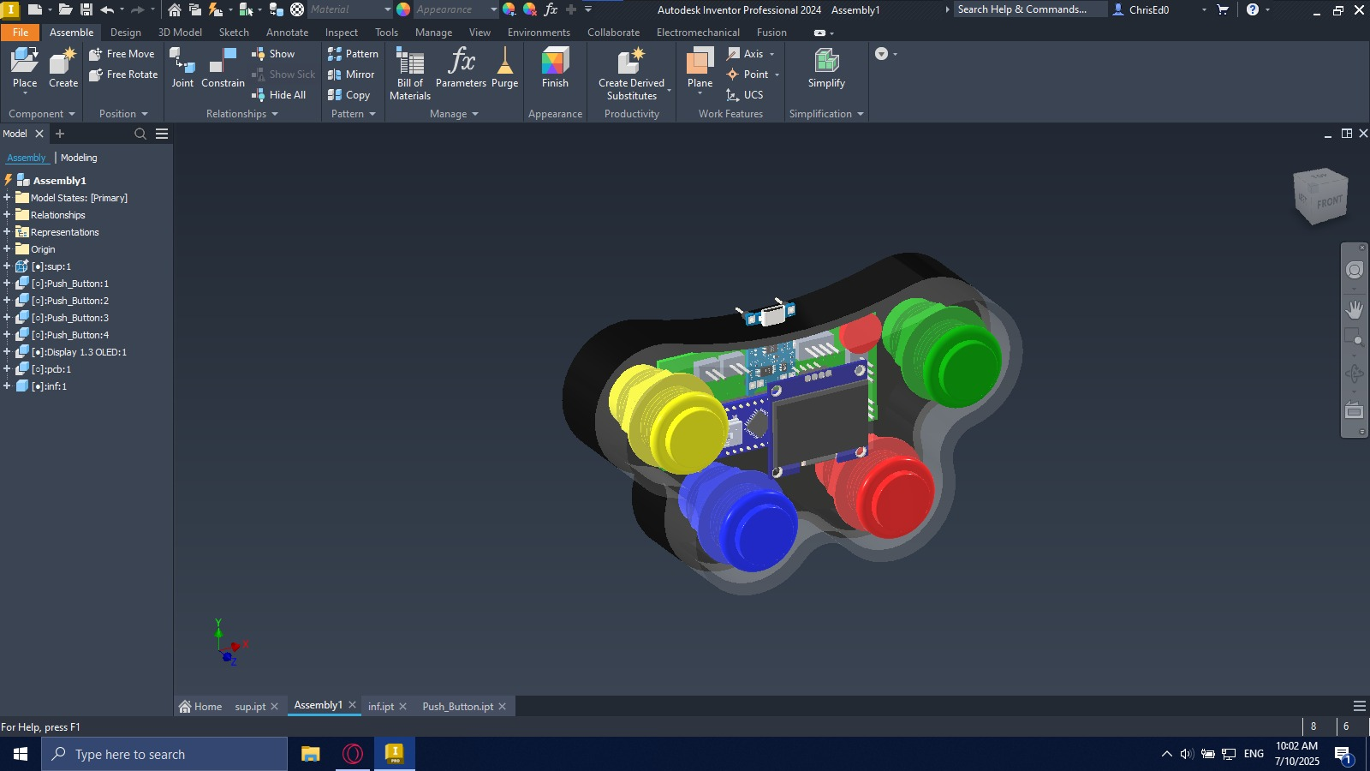
Task: Click Create Derived Substitutes
Action: [632, 74]
